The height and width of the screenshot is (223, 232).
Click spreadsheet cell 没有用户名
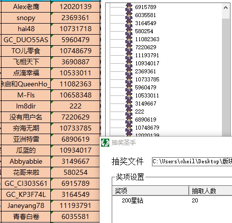click(x=26, y=117)
